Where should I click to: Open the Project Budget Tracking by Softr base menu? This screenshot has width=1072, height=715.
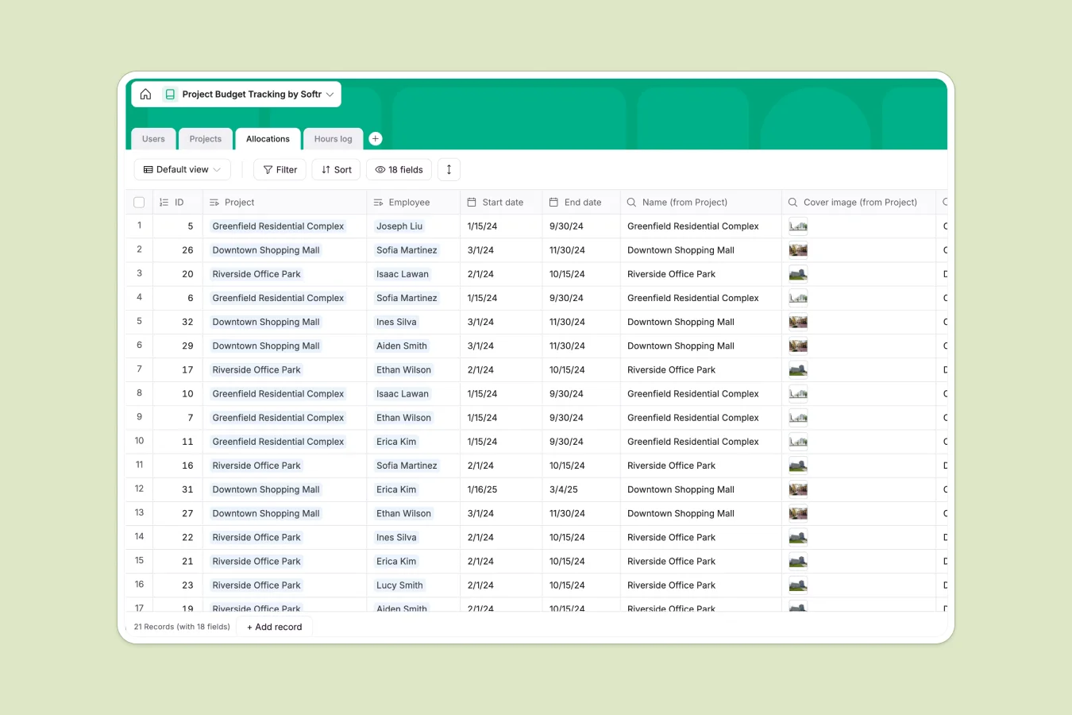[330, 94]
